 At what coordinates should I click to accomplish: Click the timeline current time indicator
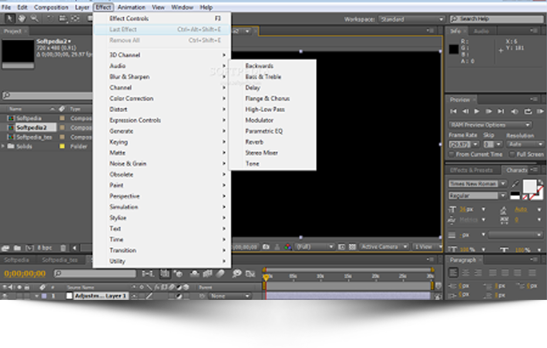pyautogui.click(x=266, y=278)
